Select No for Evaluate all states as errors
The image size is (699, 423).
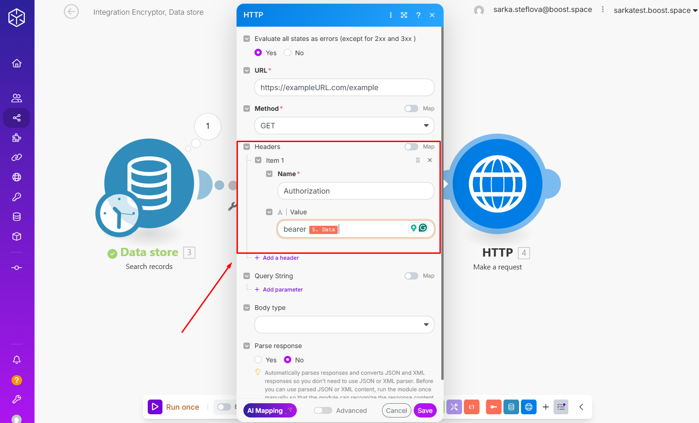click(288, 53)
